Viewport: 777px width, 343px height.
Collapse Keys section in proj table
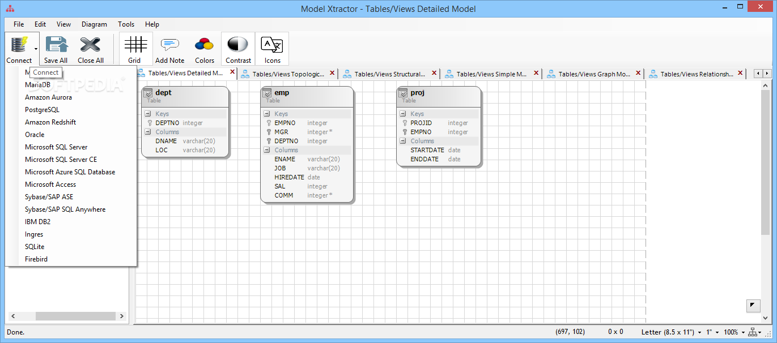403,114
